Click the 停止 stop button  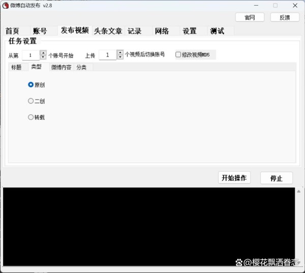pos(277,178)
